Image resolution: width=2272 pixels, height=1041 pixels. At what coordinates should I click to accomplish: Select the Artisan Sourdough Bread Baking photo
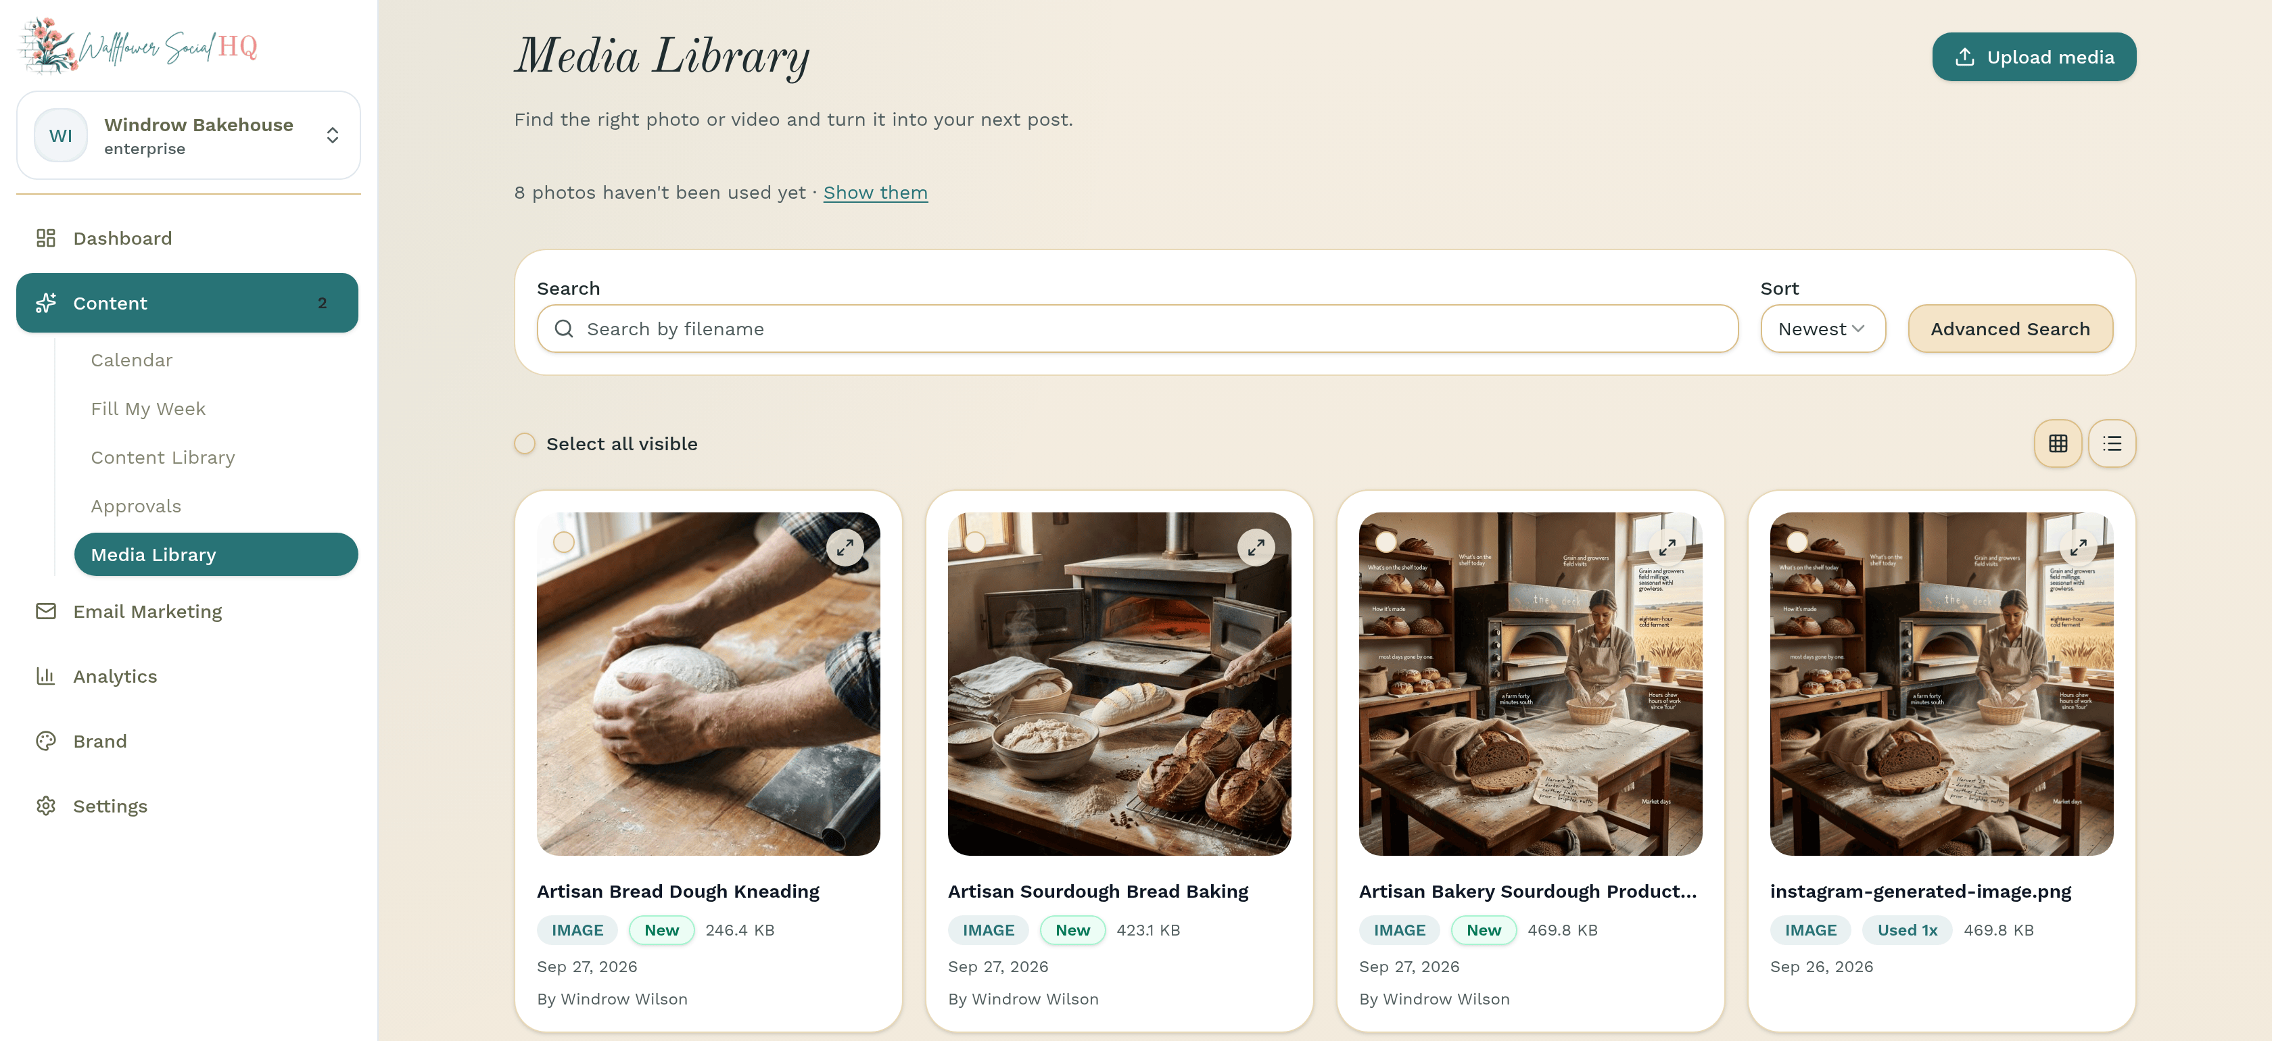point(974,542)
